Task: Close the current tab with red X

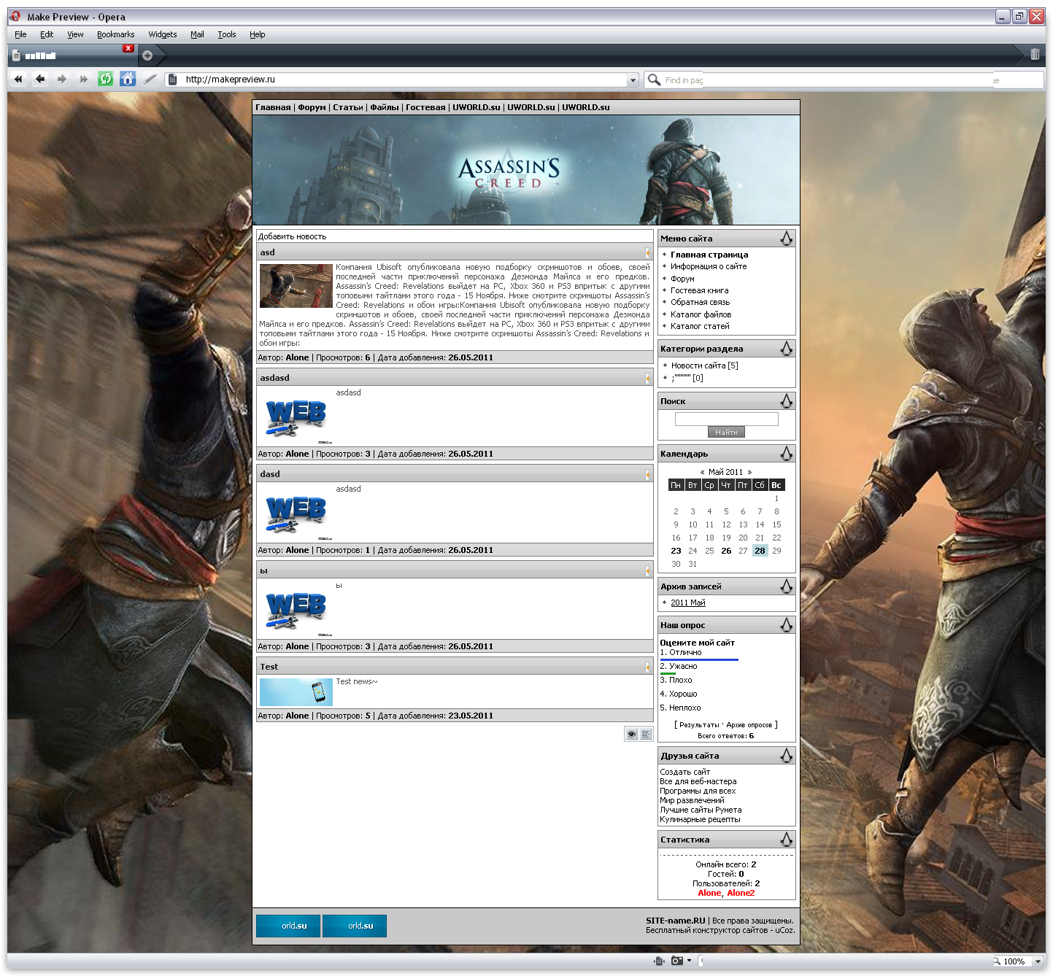Action: click(128, 49)
